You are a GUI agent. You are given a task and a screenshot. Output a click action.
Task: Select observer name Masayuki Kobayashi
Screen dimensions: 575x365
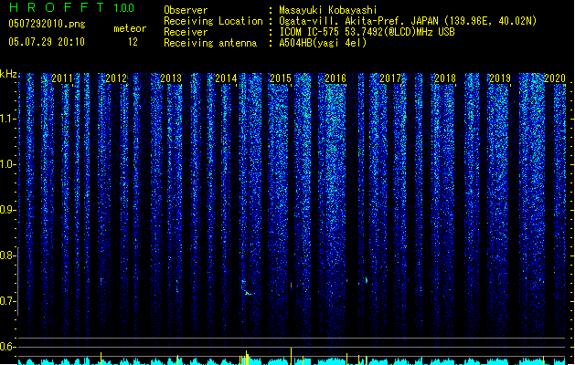328,10
